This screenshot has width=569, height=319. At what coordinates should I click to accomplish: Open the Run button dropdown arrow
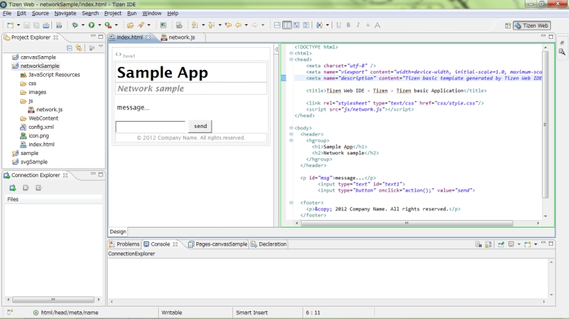click(99, 25)
